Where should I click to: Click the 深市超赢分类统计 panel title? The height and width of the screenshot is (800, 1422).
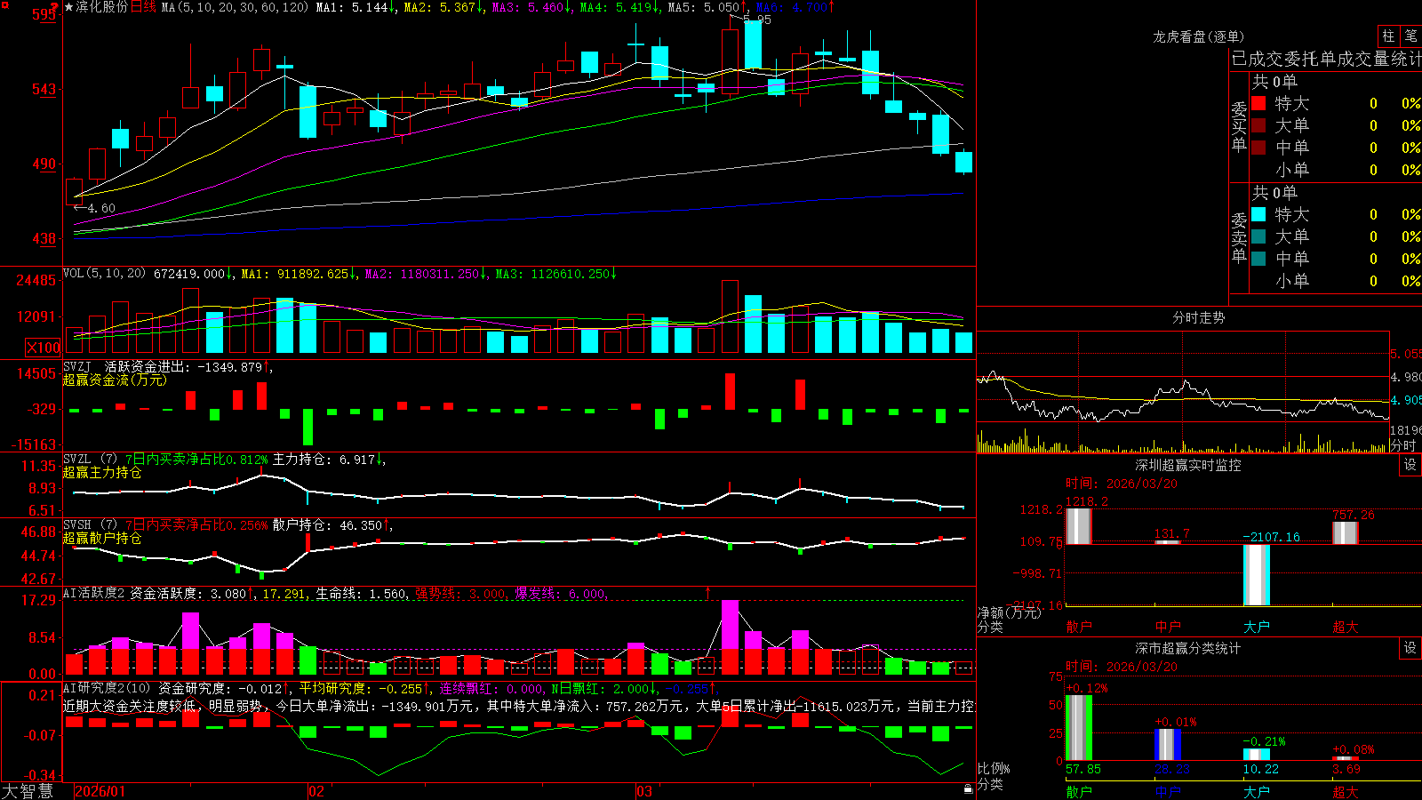point(1187,648)
